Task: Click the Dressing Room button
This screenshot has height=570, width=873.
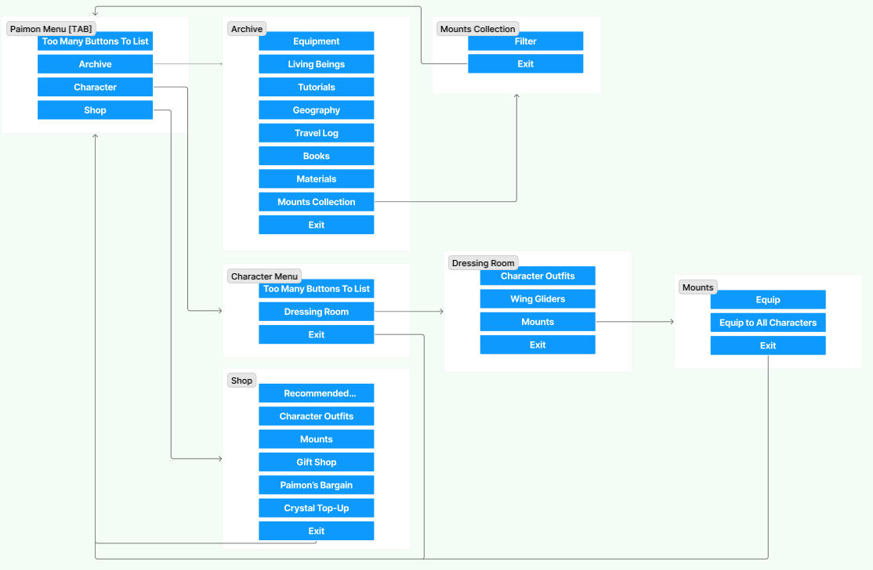Action: [x=316, y=312]
